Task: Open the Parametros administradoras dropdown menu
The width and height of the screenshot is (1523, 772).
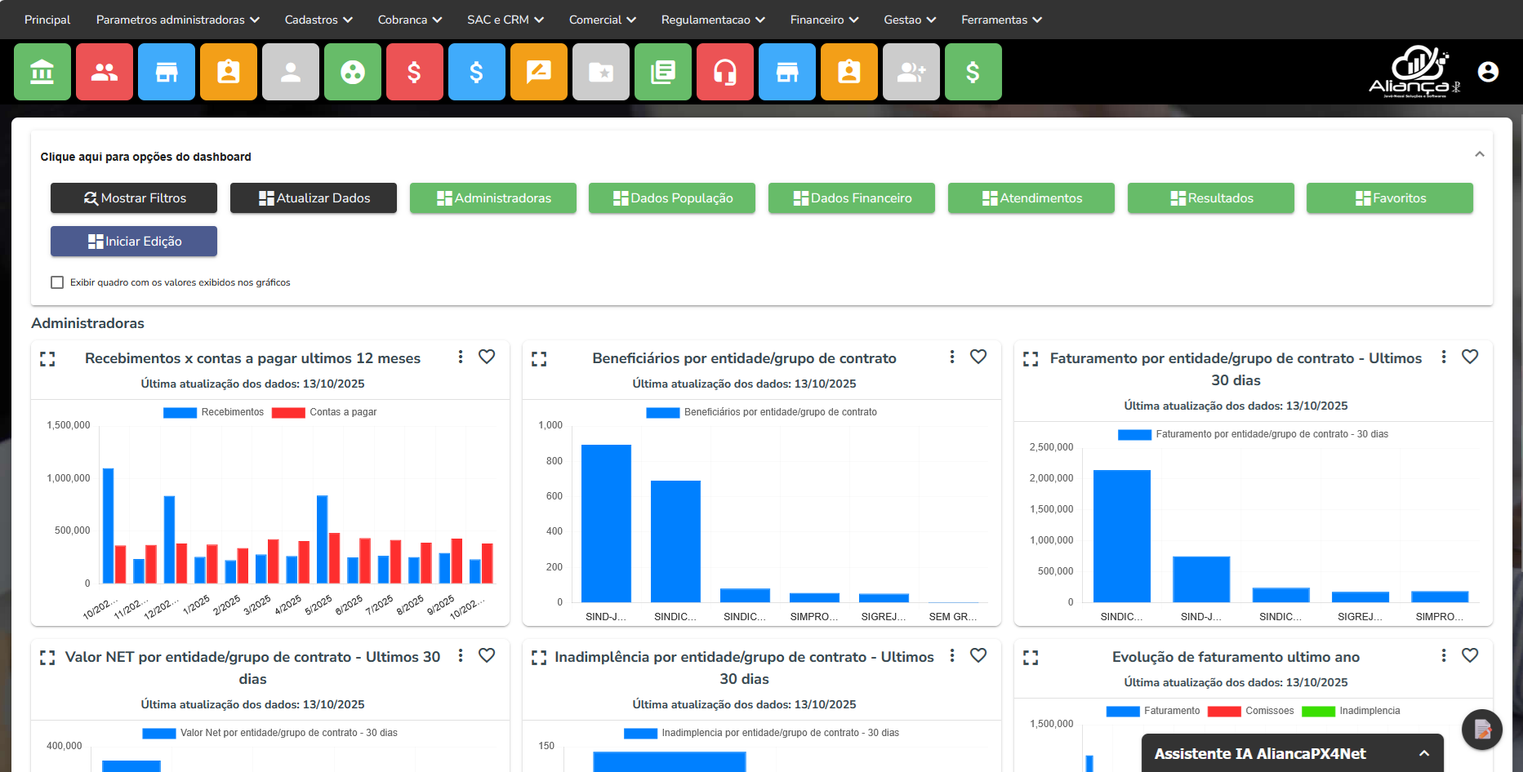Action: [x=178, y=20]
